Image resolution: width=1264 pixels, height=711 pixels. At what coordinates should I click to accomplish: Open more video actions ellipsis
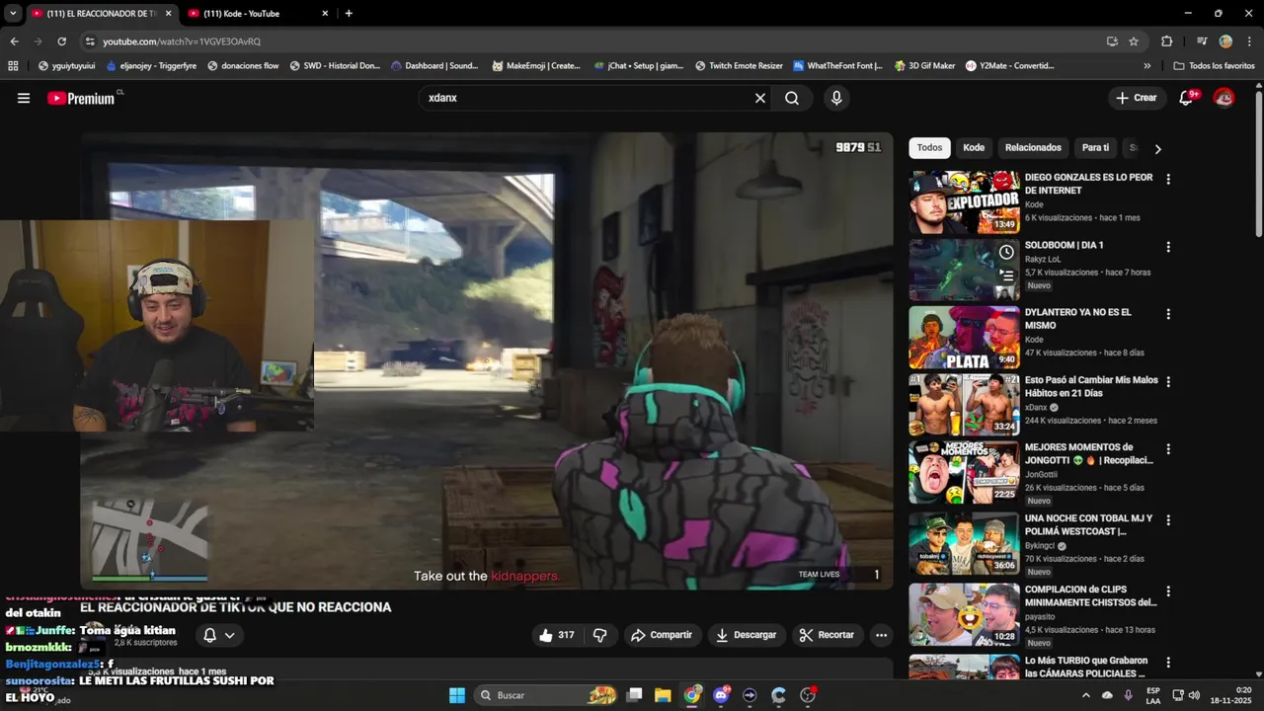click(x=882, y=635)
